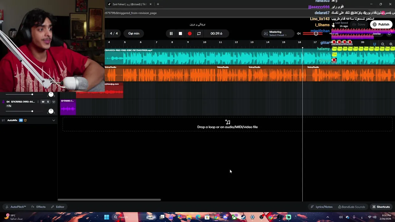
Task: Open the Effects tab
Action: click(x=39, y=207)
